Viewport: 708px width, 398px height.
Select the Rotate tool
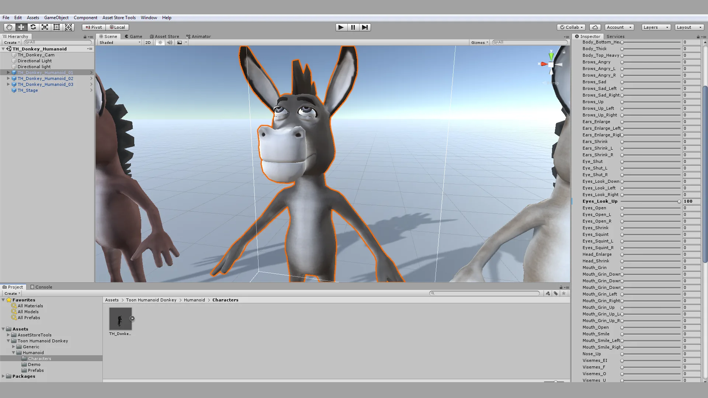click(33, 27)
